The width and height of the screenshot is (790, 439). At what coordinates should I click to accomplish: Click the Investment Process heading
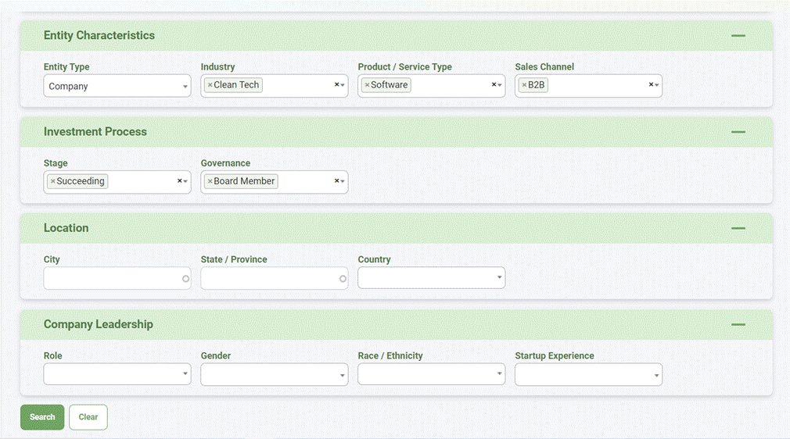[x=95, y=131]
